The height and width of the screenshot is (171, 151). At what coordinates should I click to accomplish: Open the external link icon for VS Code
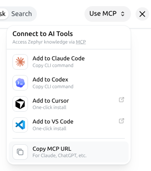pyautogui.click(x=121, y=121)
